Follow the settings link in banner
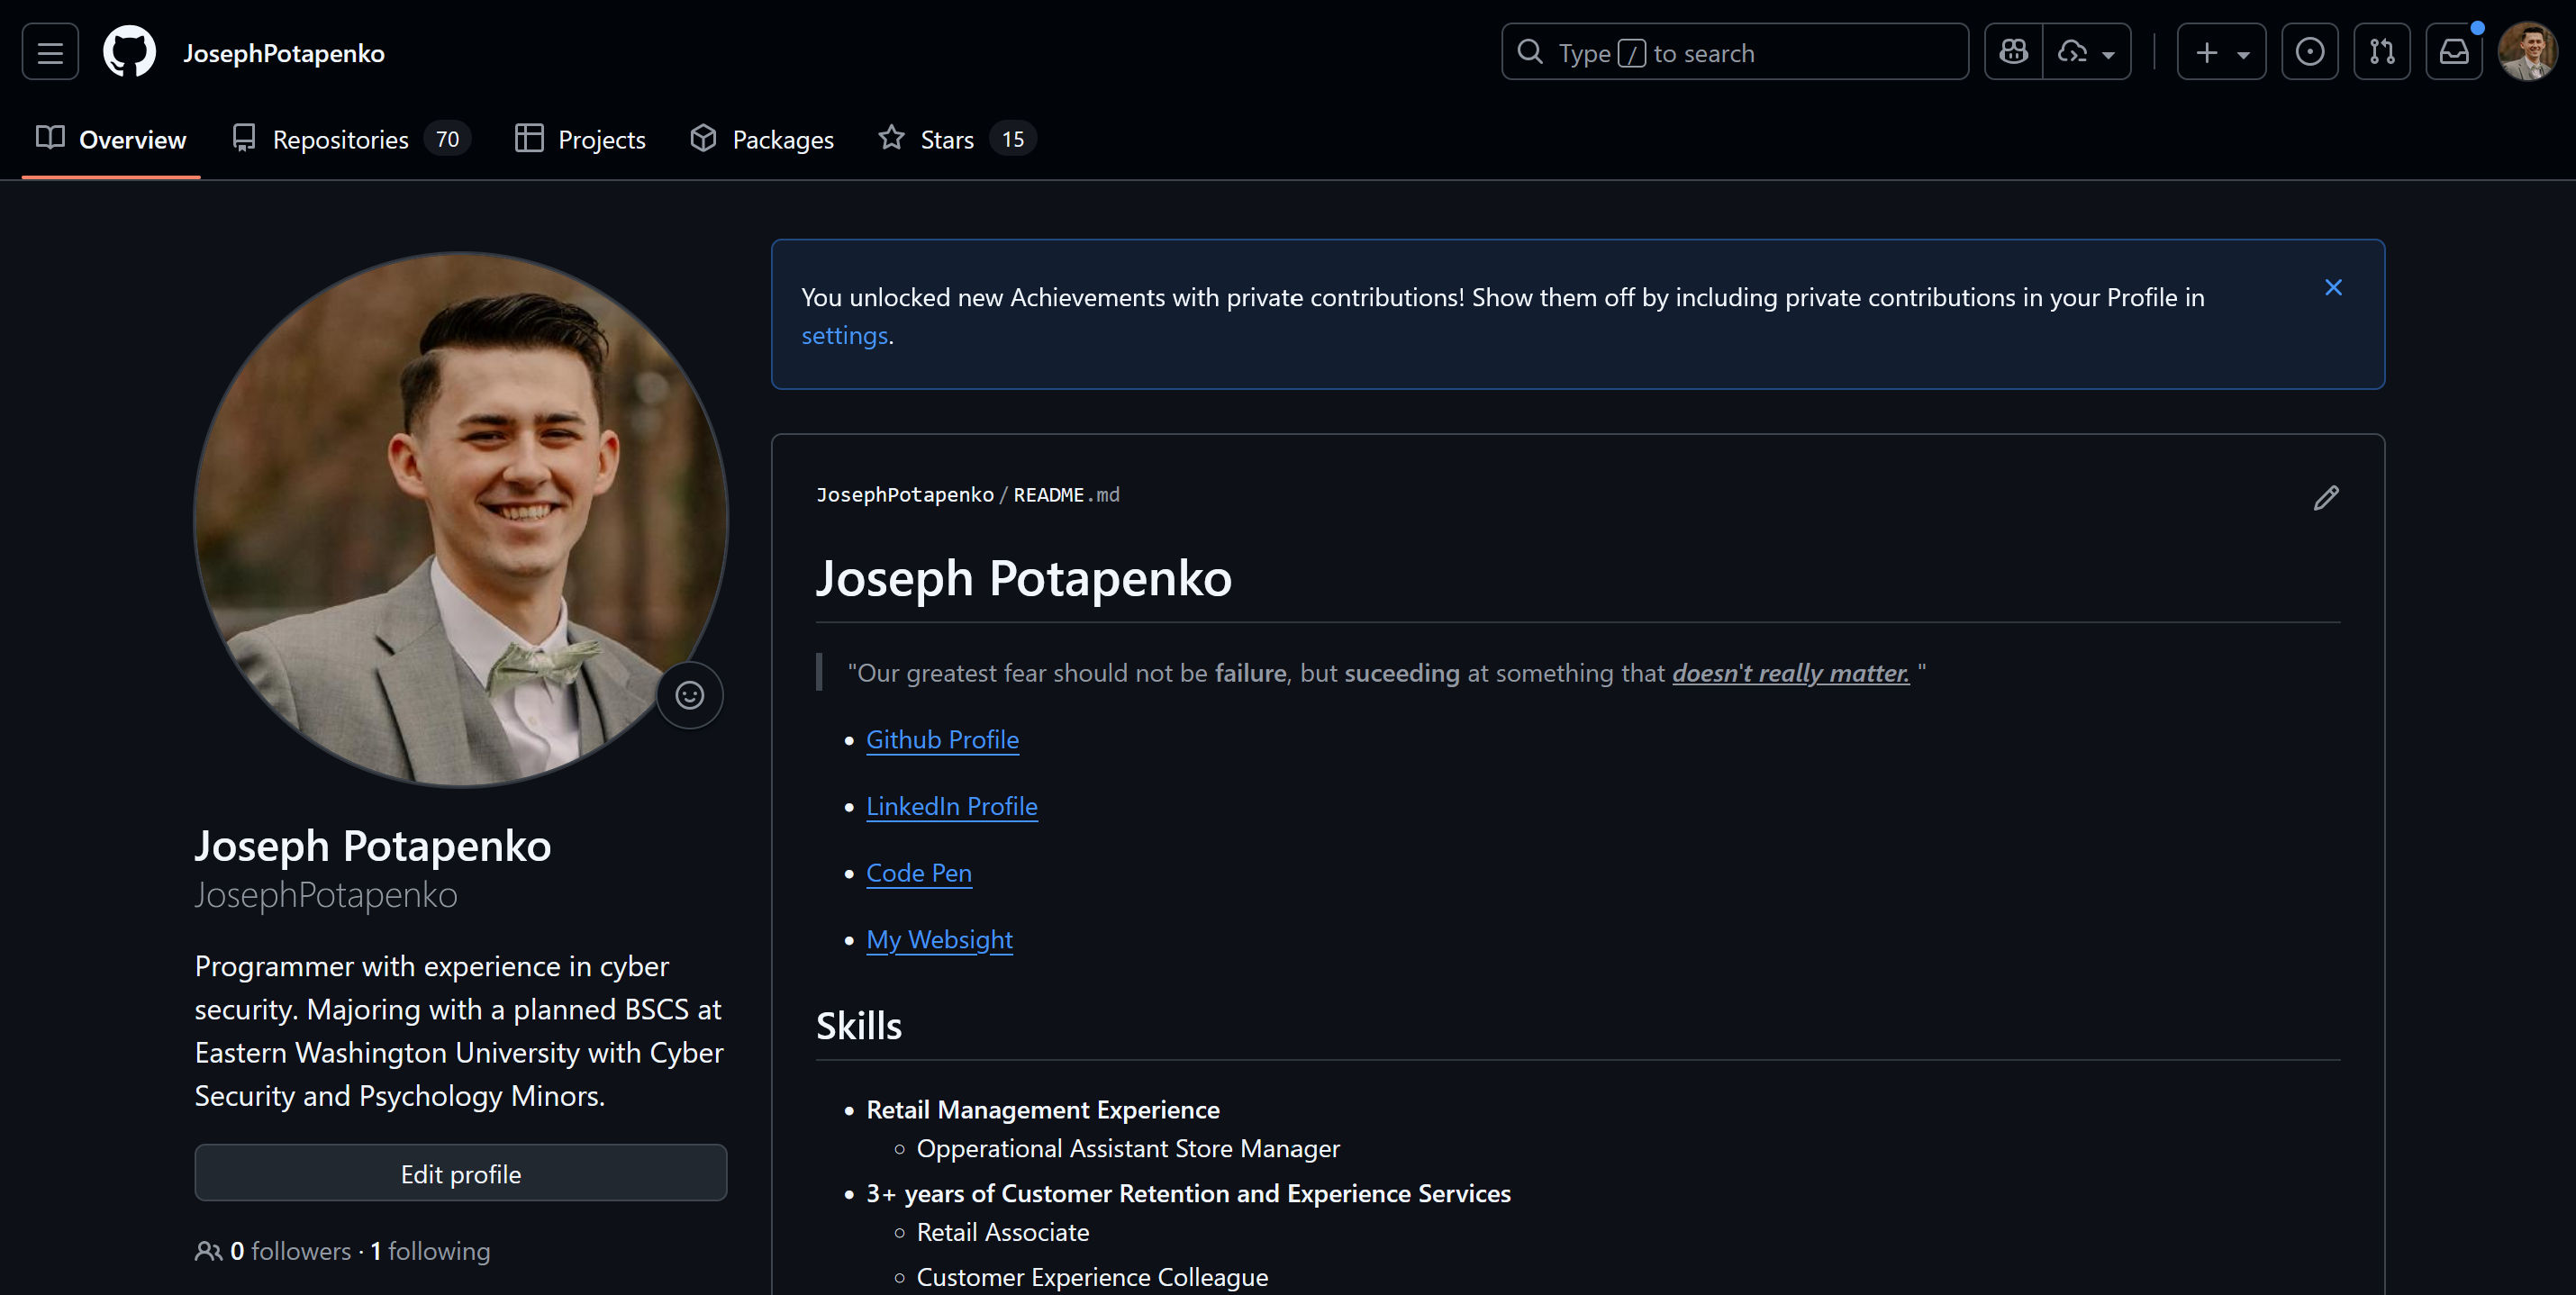Image resolution: width=2576 pixels, height=1295 pixels. pyautogui.click(x=844, y=336)
